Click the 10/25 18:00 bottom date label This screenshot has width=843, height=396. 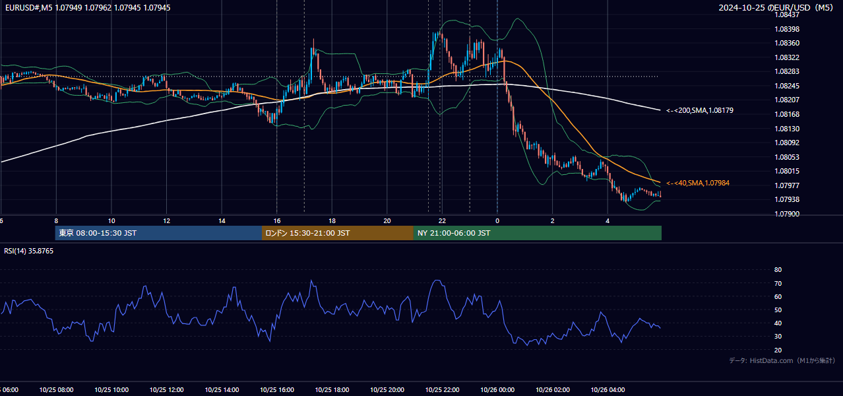(x=332, y=390)
